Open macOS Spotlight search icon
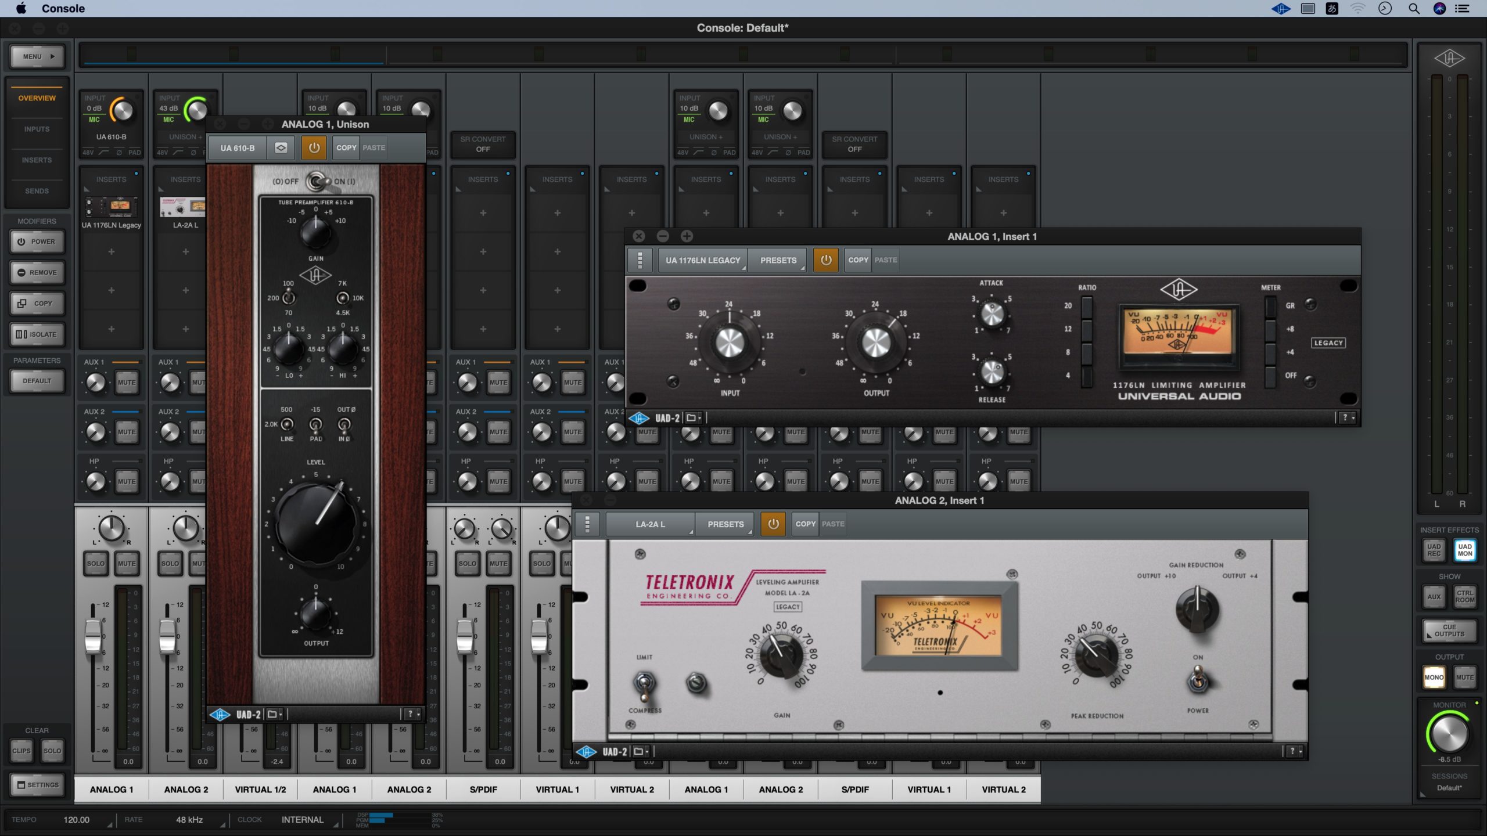 (x=1414, y=8)
